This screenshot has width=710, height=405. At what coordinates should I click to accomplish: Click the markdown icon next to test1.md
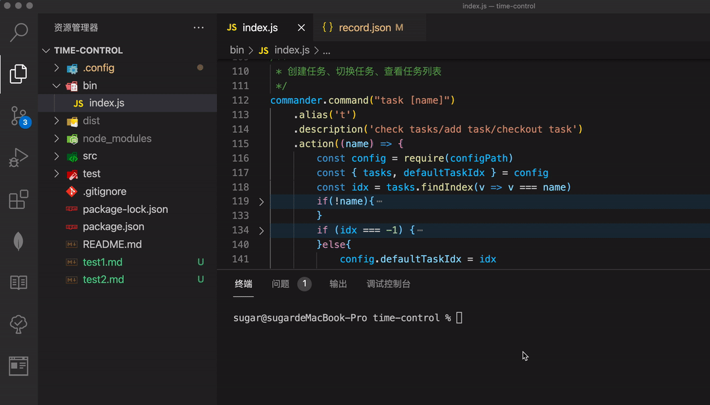pyautogui.click(x=72, y=262)
